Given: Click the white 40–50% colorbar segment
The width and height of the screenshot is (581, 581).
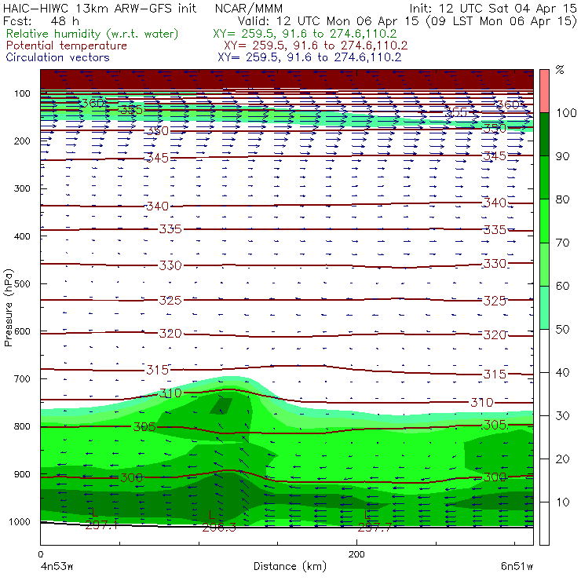Looking at the screenshot, I should click(544, 350).
